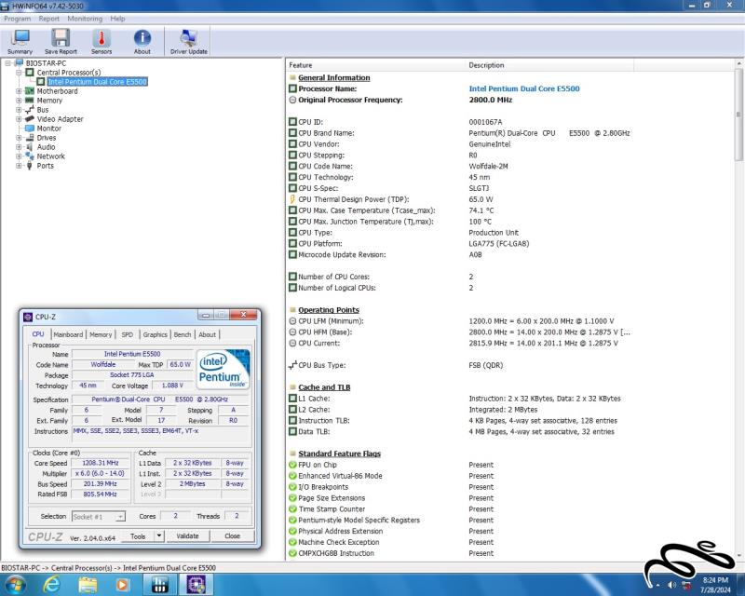Switch to CPU-Z Graphics tab
745x596 pixels.
tap(156, 334)
